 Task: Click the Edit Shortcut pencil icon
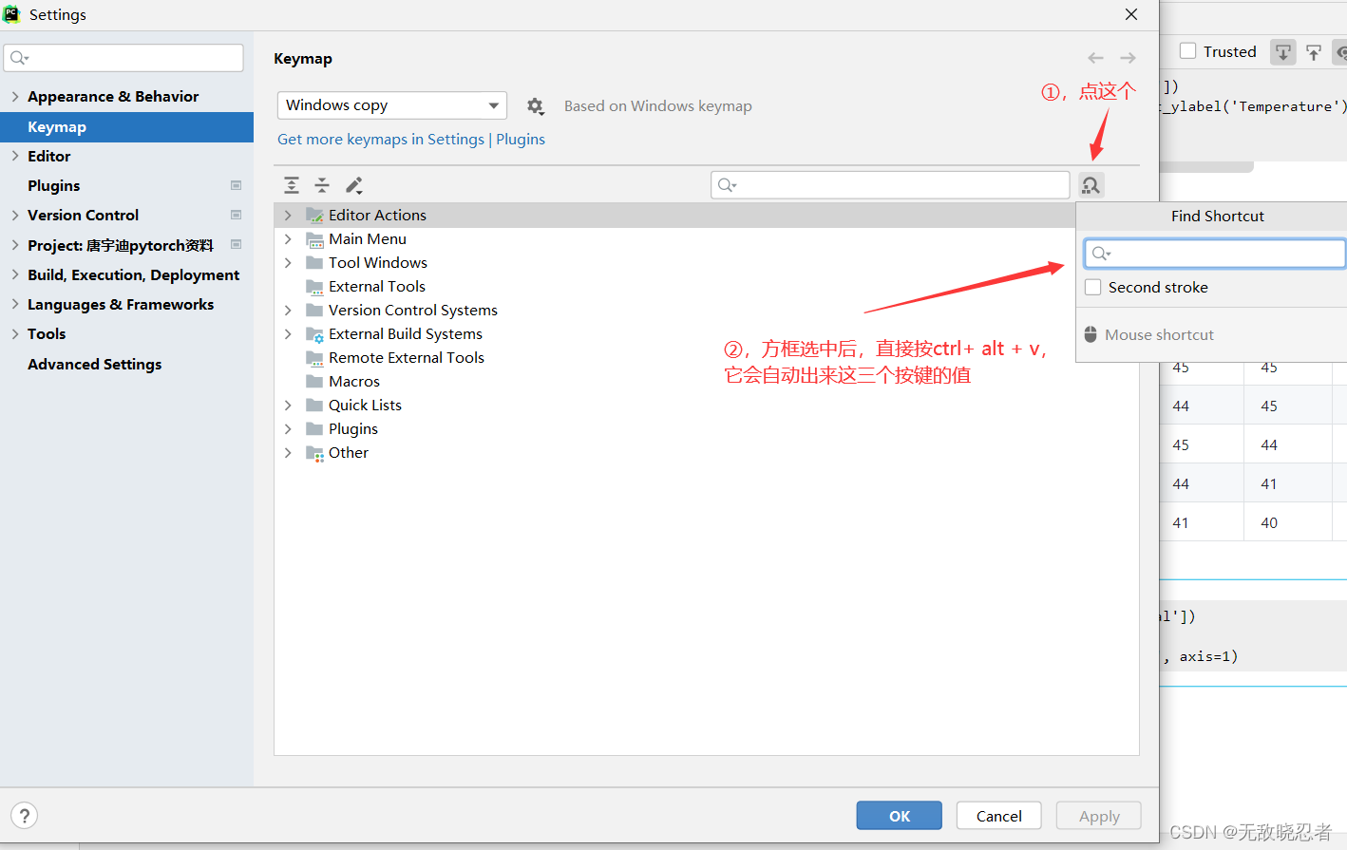(x=354, y=185)
